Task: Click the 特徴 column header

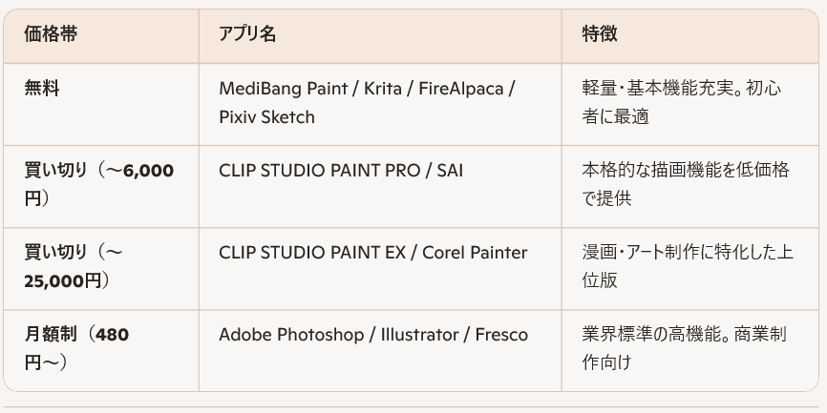Action: click(x=600, y=34)
